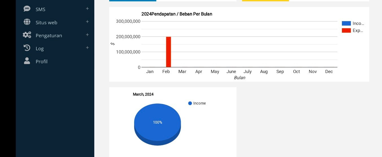Screen dimensions: 382x157
Task: Click the red Expense legend swatch
Action: [346, 30]
